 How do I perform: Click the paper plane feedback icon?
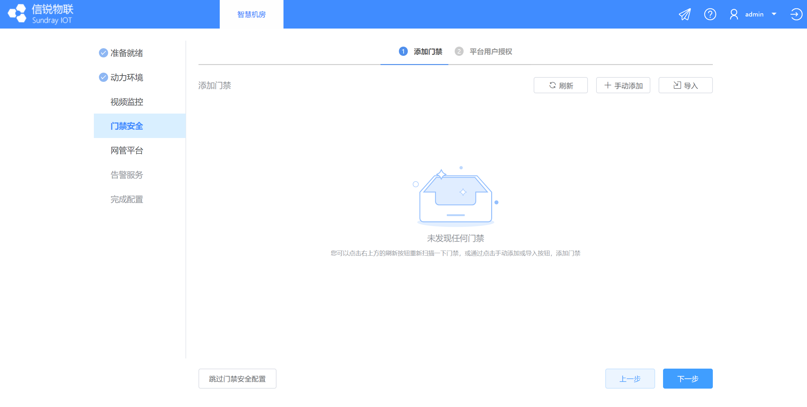point(685,14)
